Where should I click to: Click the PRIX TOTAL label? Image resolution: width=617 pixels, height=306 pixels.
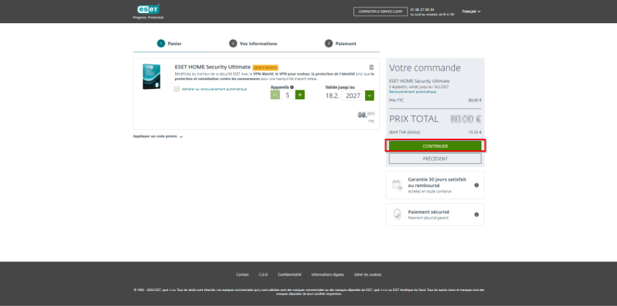point(413,119)
